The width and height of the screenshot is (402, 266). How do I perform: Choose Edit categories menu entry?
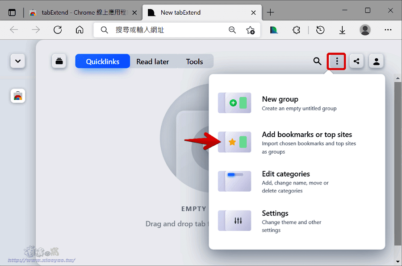coord(297,182)
